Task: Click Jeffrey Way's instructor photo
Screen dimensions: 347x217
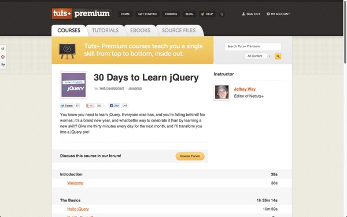Action: [x=222, y=93]
